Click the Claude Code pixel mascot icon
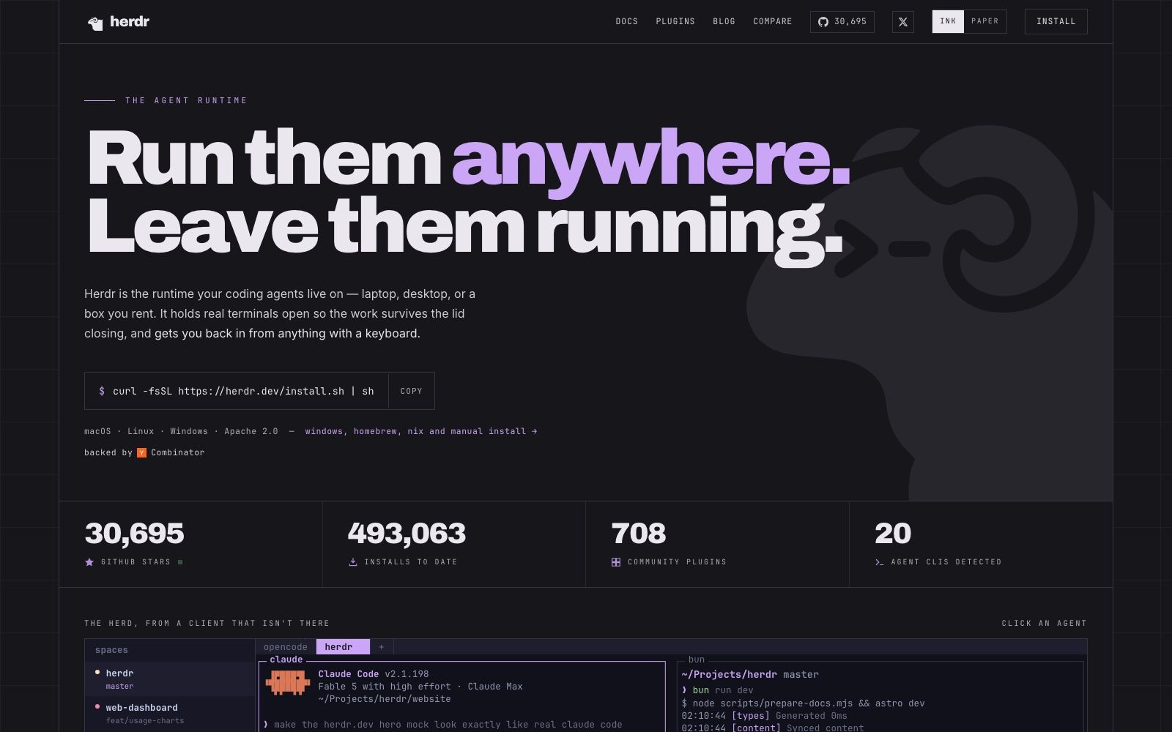 coord(287,681)
